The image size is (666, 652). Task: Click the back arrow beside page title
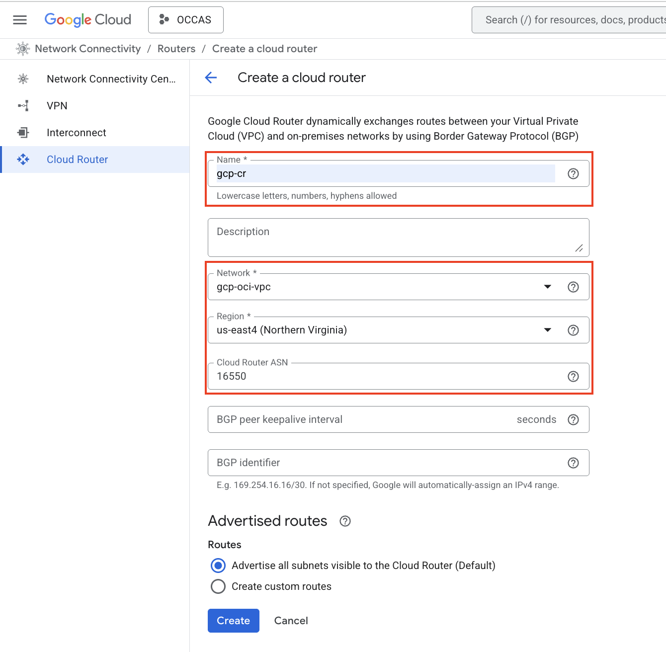pos(211,78)
